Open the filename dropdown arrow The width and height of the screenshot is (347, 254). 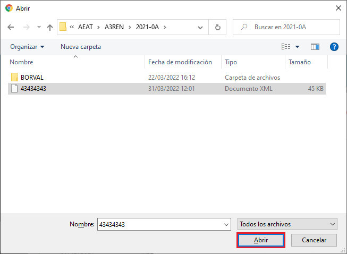click(x=226, y=224)
